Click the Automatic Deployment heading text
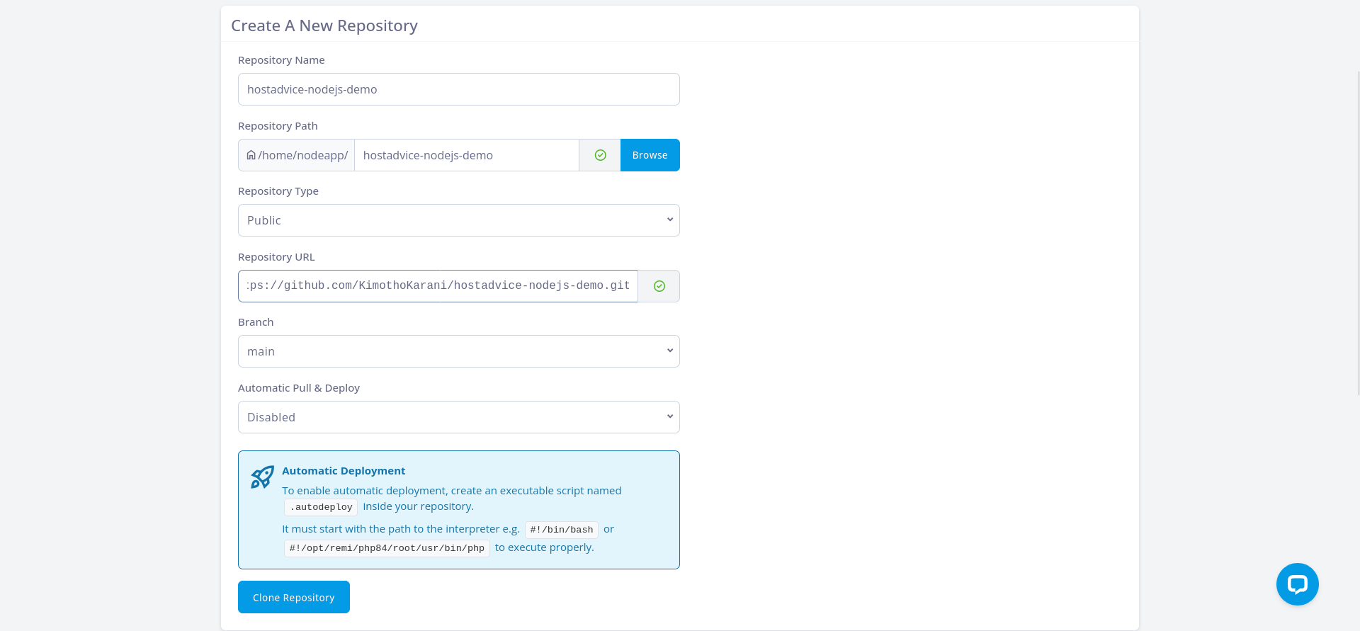1360x631 pixels. coord(344,471)
